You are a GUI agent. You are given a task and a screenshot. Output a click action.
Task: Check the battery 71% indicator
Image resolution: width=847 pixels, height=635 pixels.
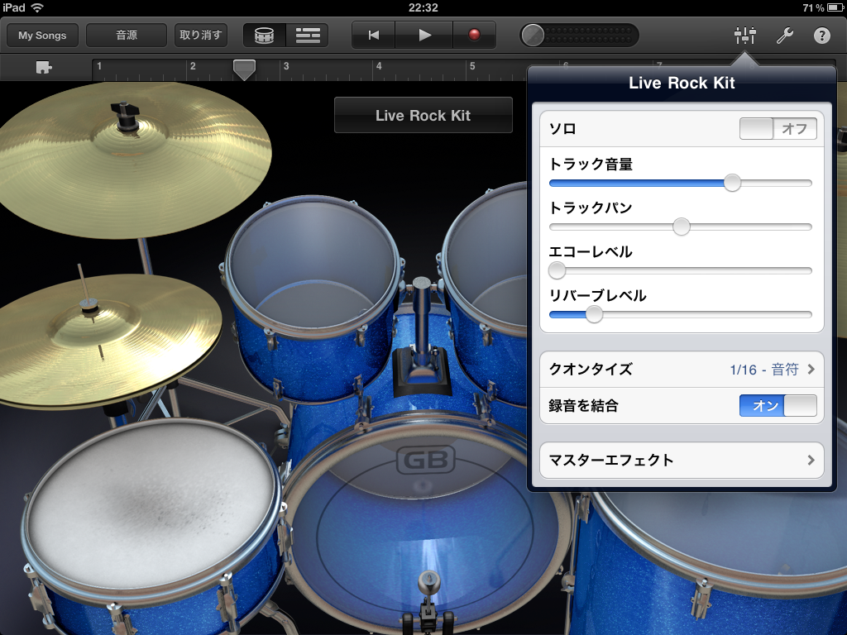click(x=822, y=7)
